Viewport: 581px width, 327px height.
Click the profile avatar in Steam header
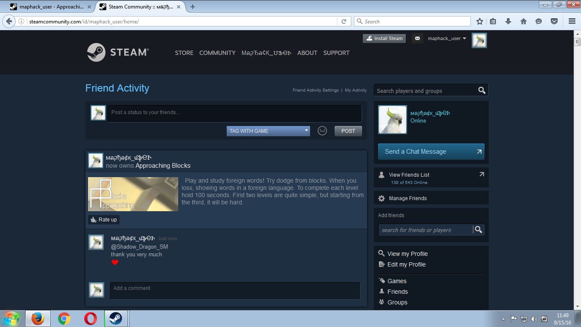pyautogui.click(x=479, y=40)
